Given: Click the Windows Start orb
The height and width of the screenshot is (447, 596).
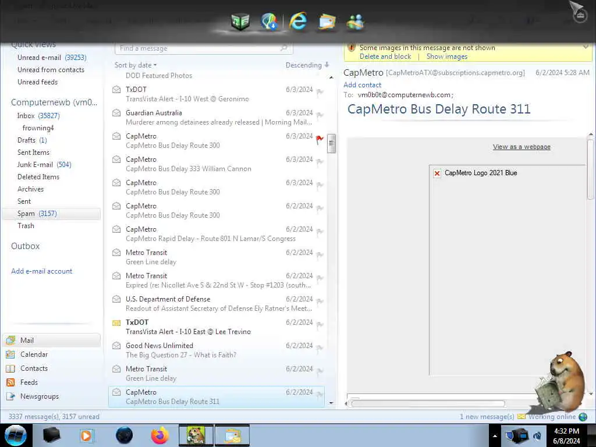Looking at the screenshot, I should (15, 435).
